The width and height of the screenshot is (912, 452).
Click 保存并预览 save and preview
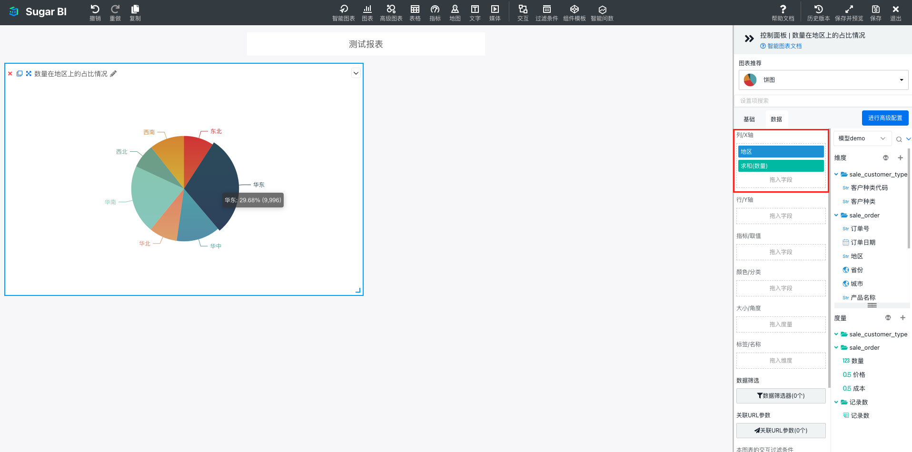pyautogui.click(x=849, y=12)
